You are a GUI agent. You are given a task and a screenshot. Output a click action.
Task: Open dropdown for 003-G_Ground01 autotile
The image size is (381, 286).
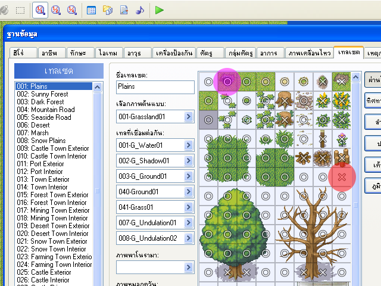tap(189, 176)
